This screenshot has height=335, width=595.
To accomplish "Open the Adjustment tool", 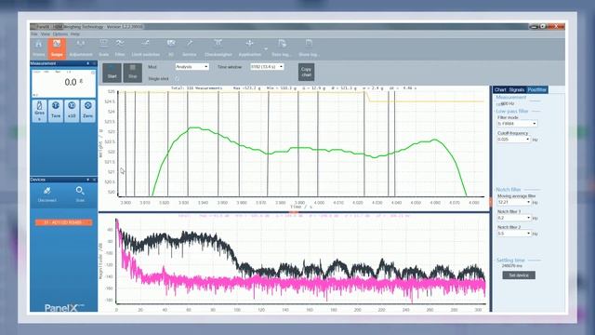I will click(81, 48).
